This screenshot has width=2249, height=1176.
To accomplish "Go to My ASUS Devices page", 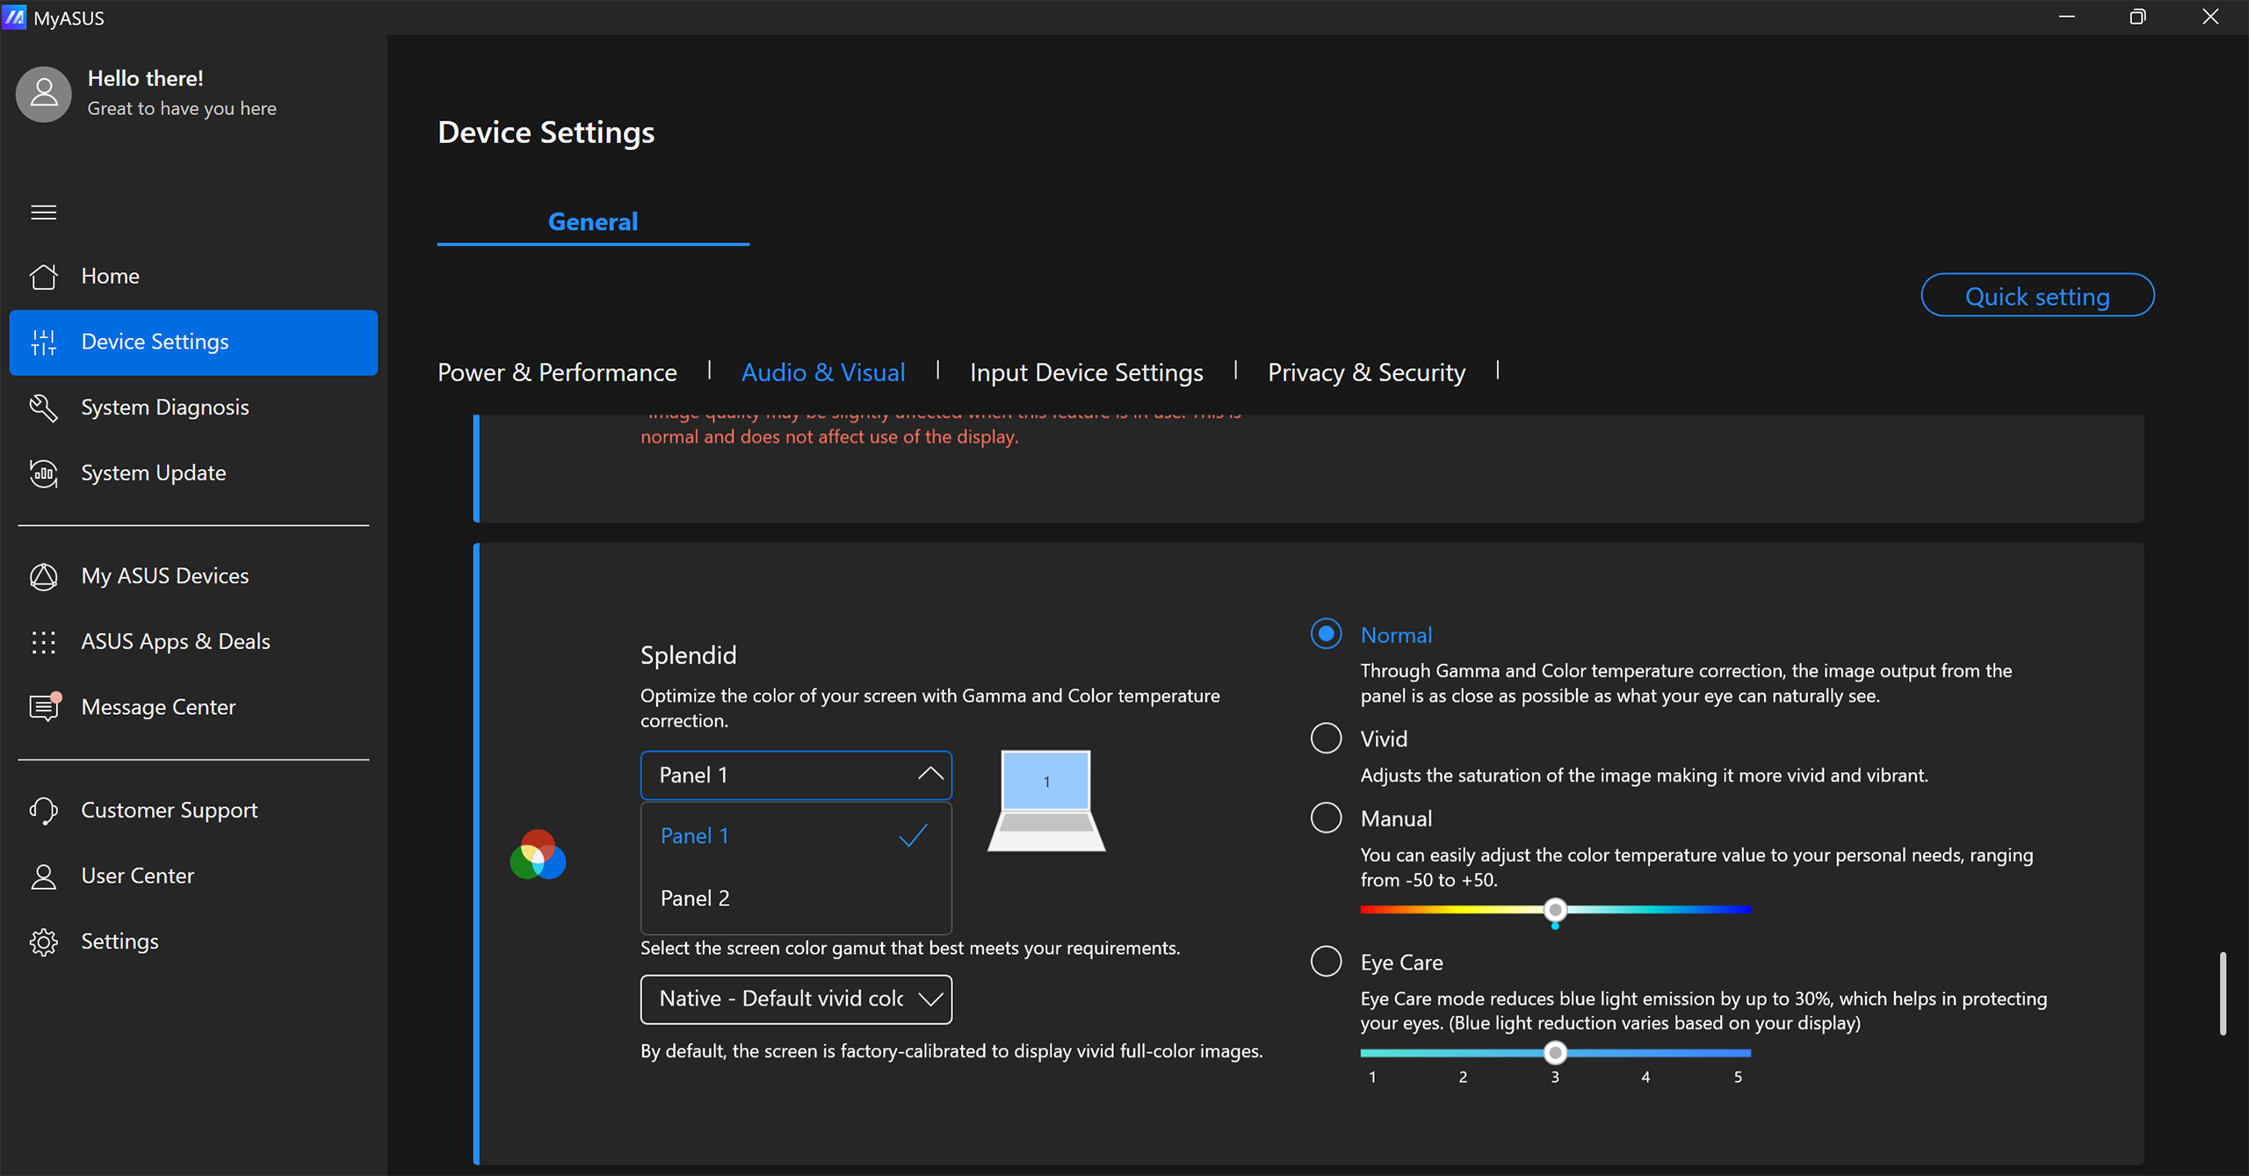I will point(193,576).
